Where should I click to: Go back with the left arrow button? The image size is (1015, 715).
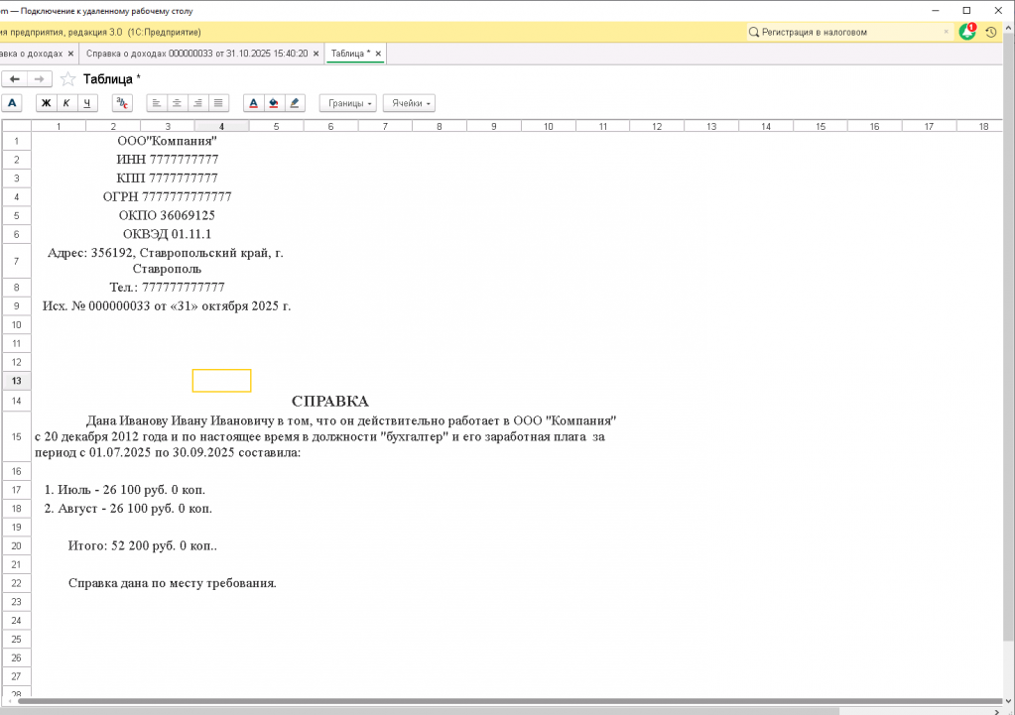15,79
